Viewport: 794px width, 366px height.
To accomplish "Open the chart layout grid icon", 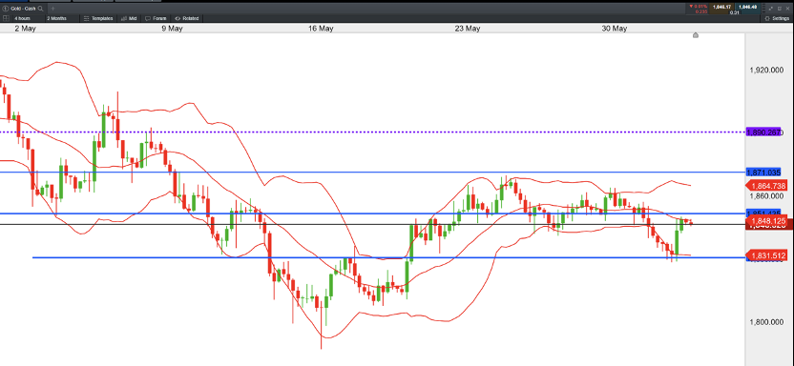I will 6,18.
